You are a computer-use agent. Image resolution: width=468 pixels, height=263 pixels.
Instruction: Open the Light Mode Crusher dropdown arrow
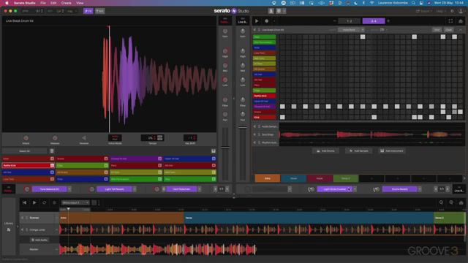click(355, 189)
